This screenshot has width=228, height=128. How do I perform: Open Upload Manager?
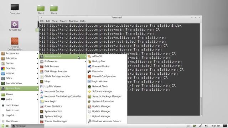[107, 116]
